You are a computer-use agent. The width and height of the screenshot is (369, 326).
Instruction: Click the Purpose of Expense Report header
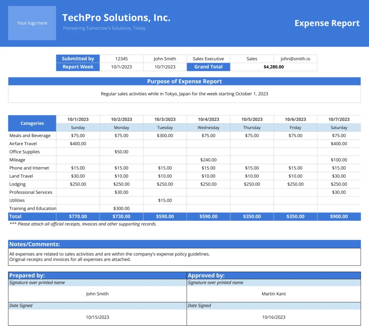[x=184, y=81]
